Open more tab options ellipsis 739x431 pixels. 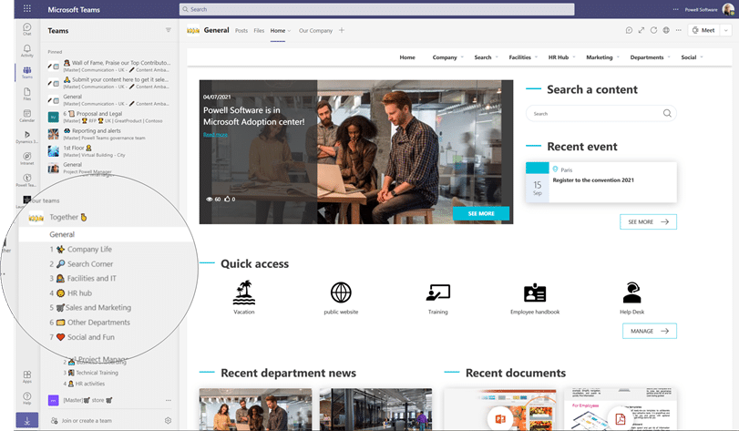(x=678, y=30)
